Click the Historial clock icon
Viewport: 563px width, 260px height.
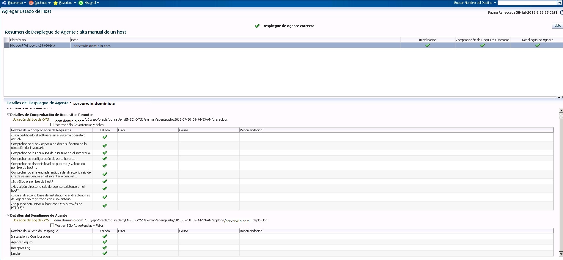click(x=81, y=3)
